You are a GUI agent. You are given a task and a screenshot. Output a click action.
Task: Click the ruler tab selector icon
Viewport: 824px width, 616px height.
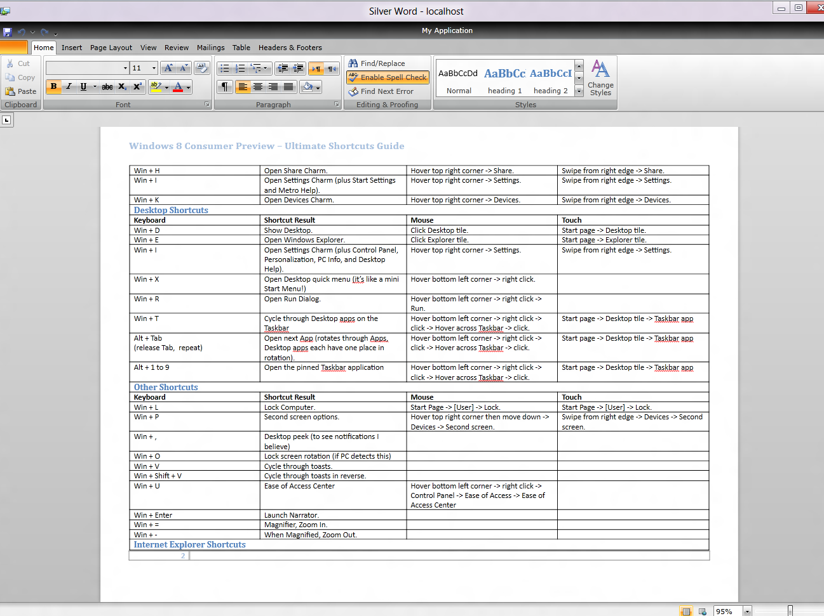pos(6,120)
